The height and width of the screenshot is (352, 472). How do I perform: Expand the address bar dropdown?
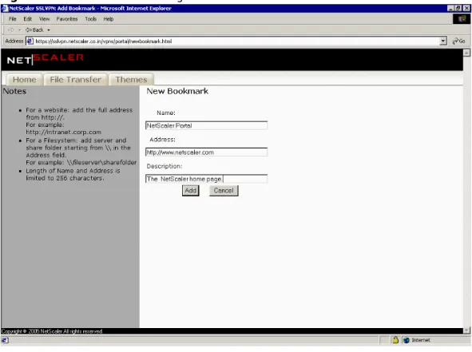pos(442,42)
